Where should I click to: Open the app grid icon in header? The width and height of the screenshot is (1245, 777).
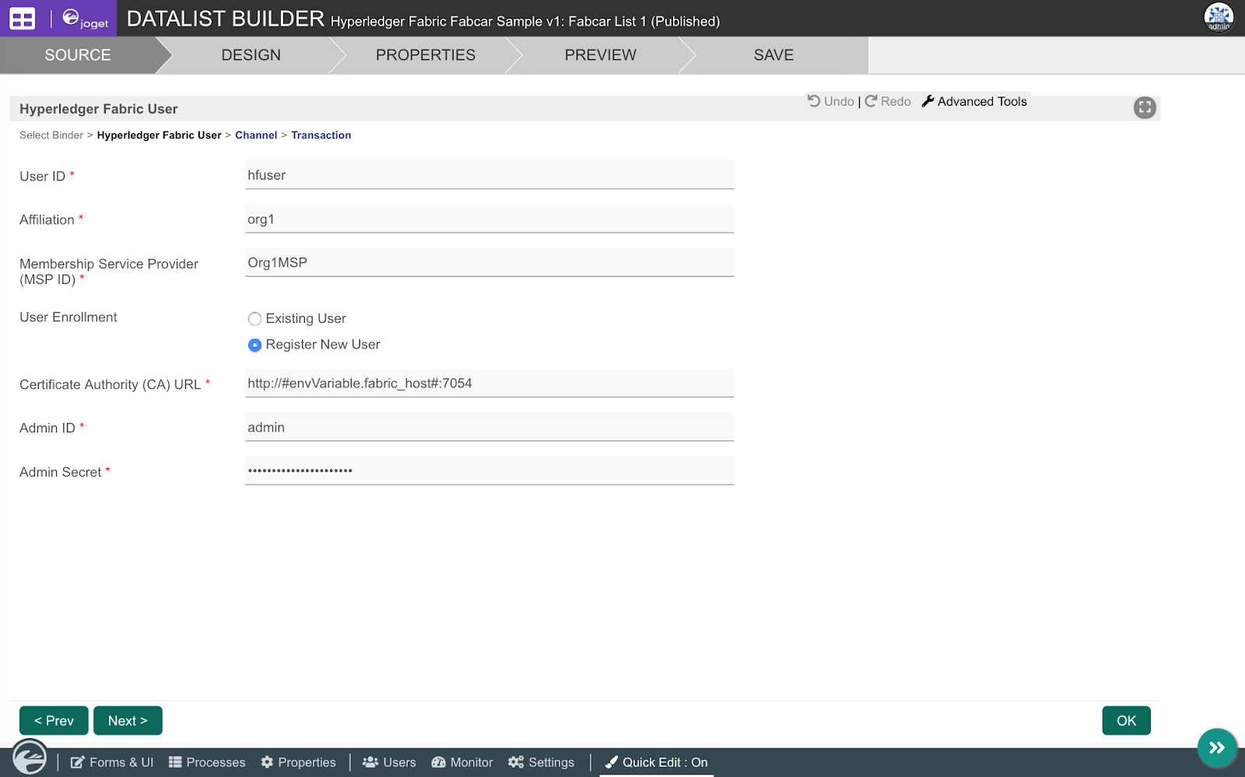22,18
